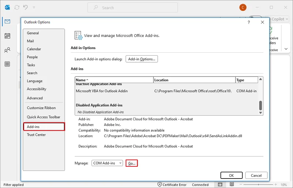Click the zoom out minus button
293x188 pixels.
(241, 185)
